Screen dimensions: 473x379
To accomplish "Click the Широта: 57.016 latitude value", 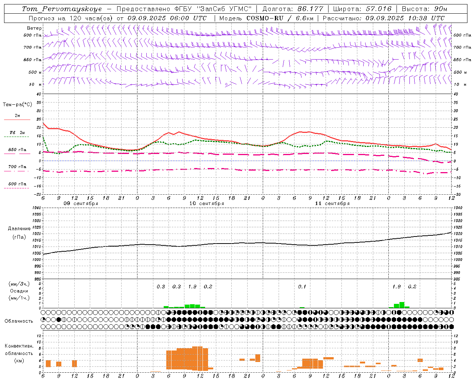I will [x=362, y=9].
